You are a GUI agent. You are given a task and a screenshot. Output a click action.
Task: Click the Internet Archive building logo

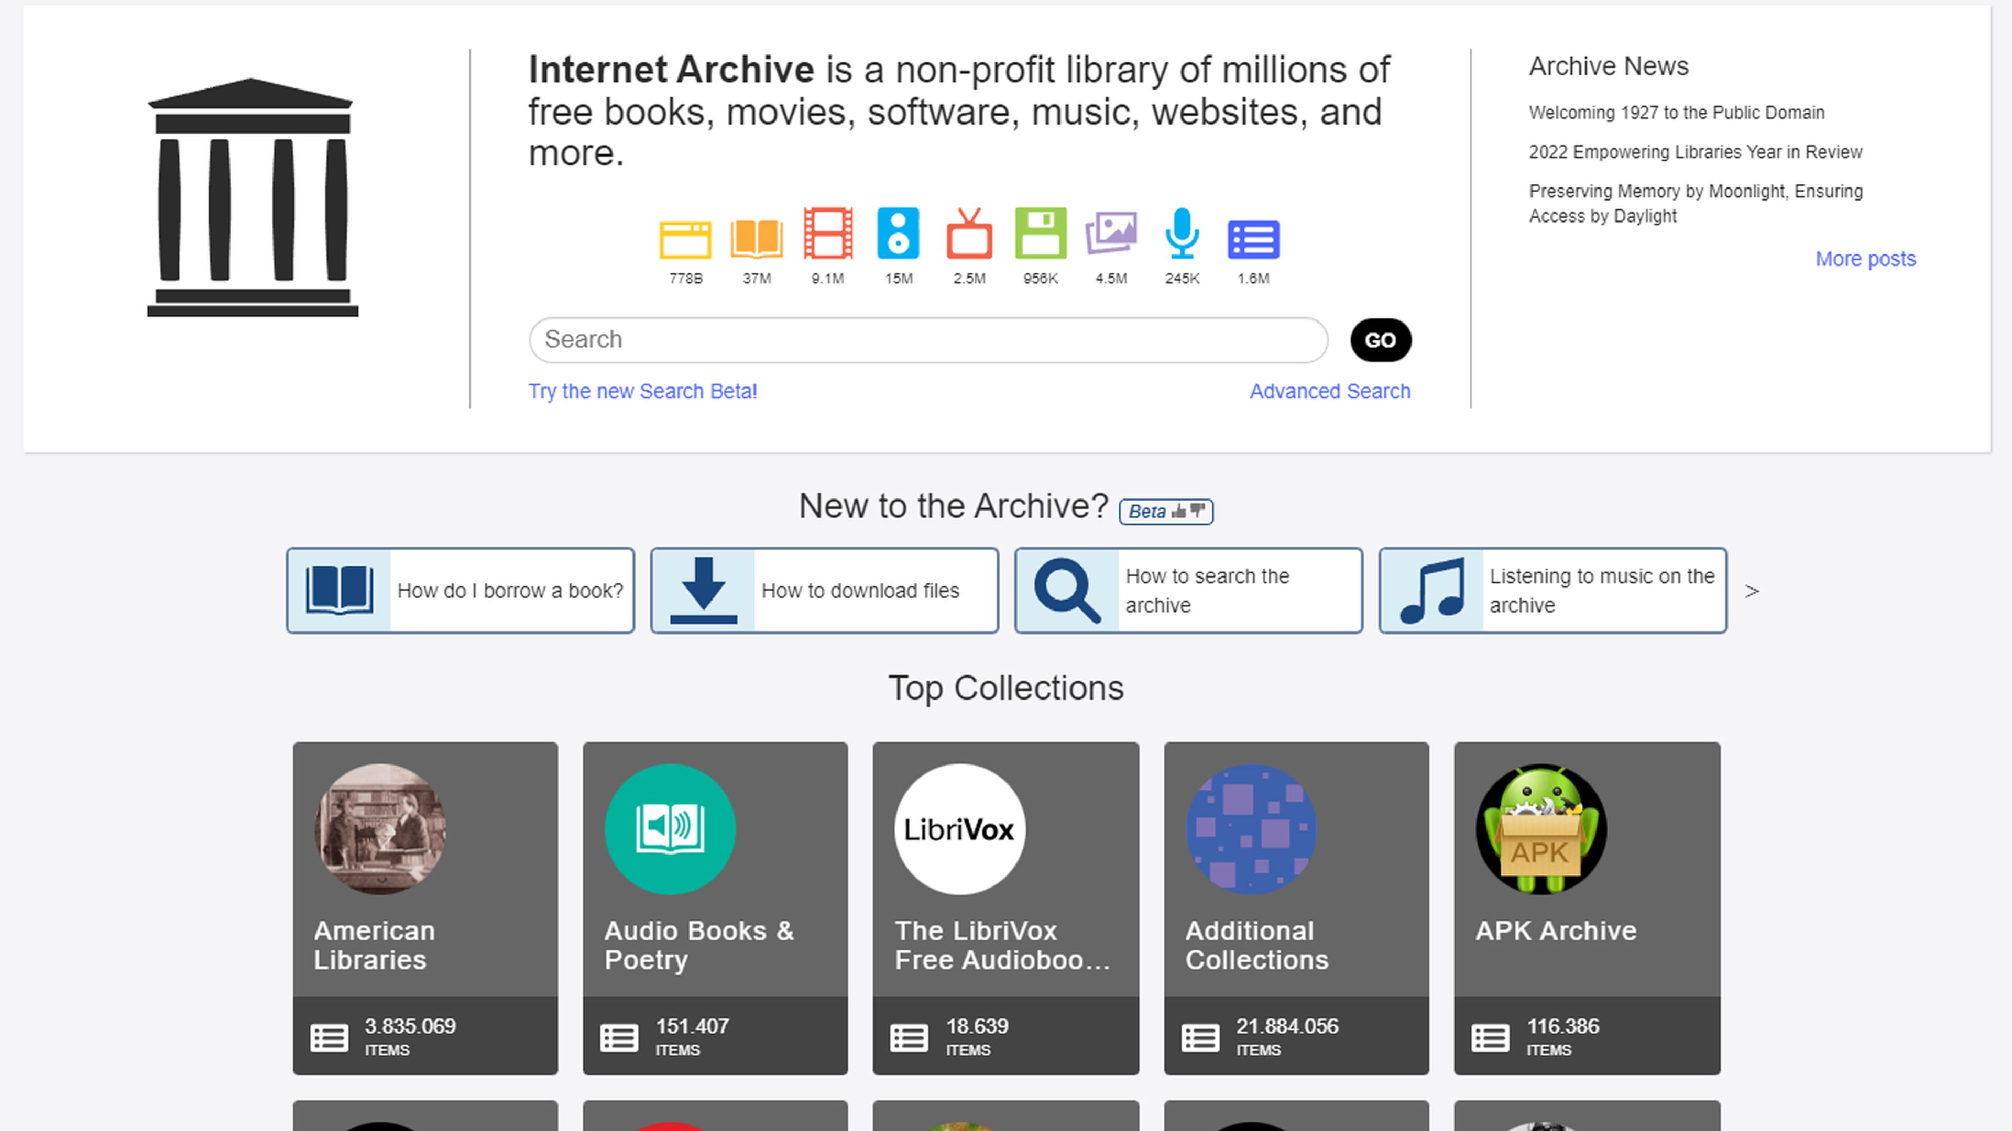coord(252,197)
